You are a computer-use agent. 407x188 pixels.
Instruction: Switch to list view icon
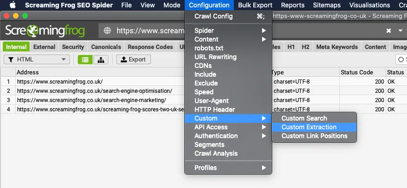pos(85,60)
